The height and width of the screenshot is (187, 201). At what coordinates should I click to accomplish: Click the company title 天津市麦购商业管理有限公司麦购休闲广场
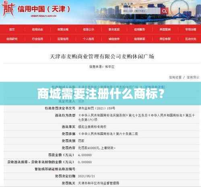102,56
